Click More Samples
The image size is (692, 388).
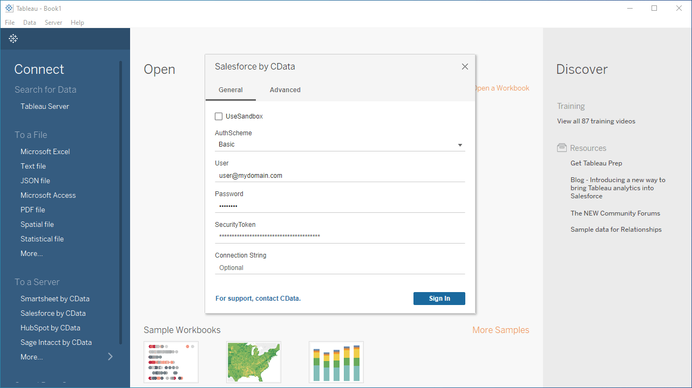point(500,329)
